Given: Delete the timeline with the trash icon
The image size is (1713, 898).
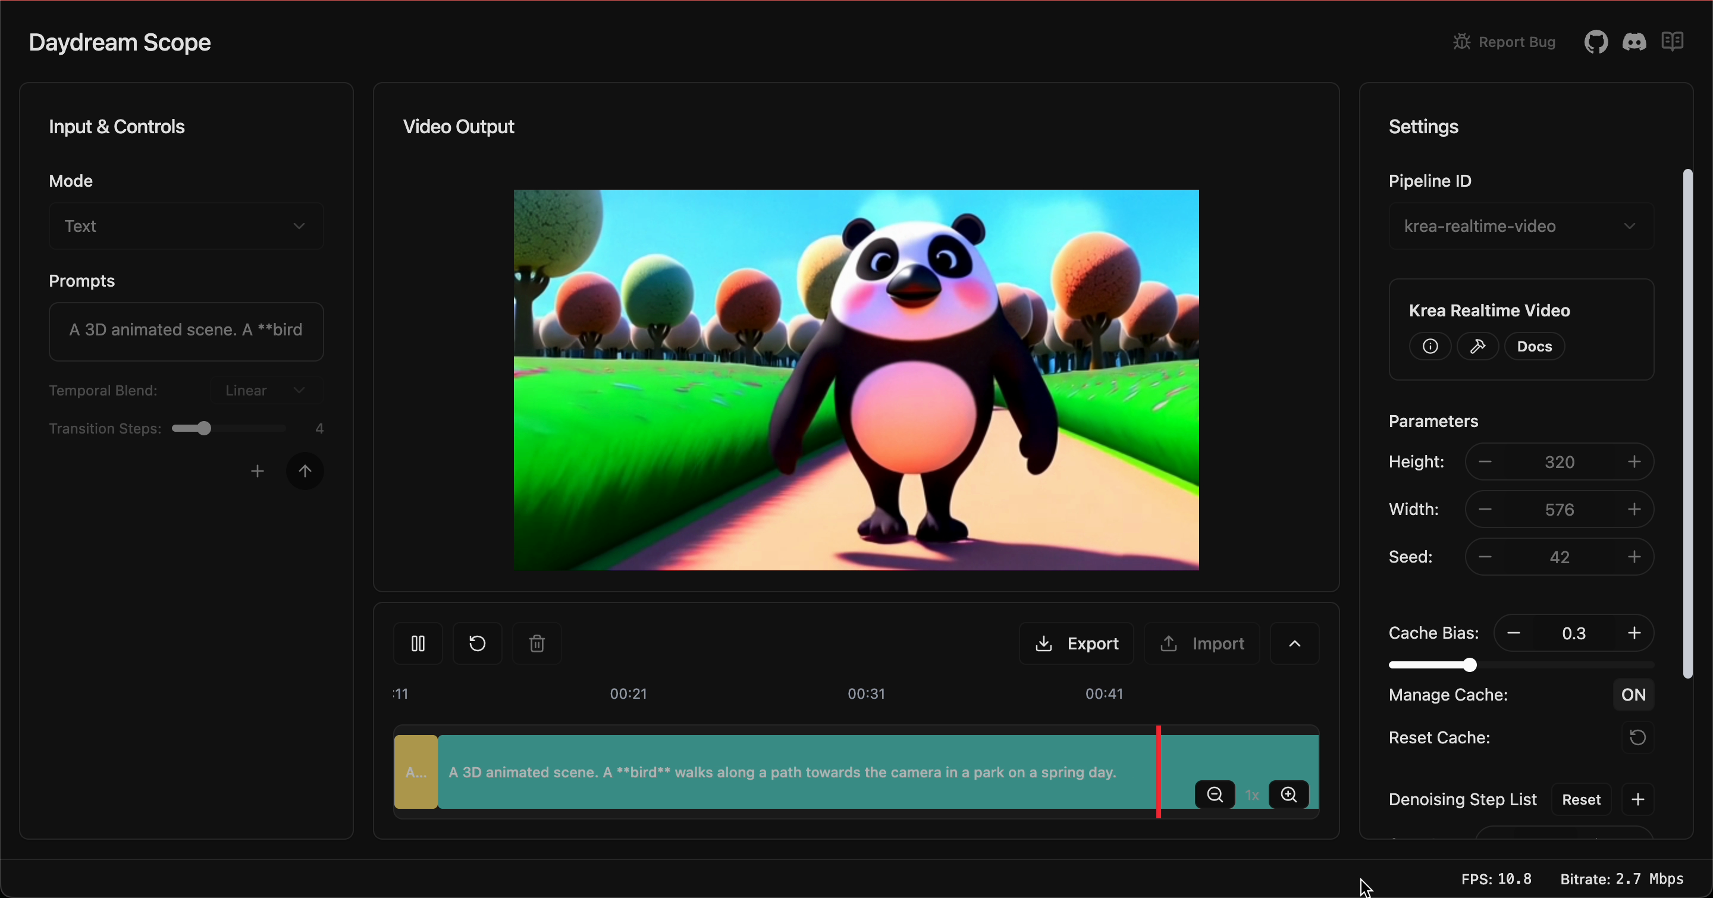Looking at the screenshot, I should [537, 643].
